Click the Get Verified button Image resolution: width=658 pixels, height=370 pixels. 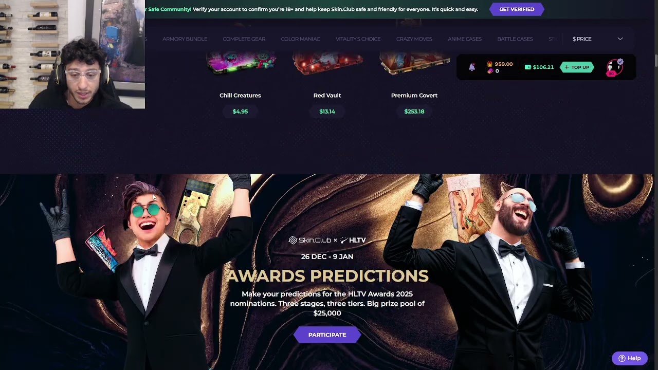[x=517, y=9]
